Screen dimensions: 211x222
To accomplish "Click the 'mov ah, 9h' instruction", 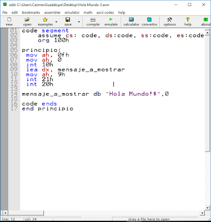I will [x=46, y=74].
